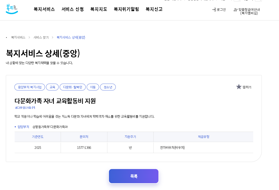The width and height of the screenshot is (279, 190).
Task: Select 복지지도 from the navigation bar
Action: [99, 9]
